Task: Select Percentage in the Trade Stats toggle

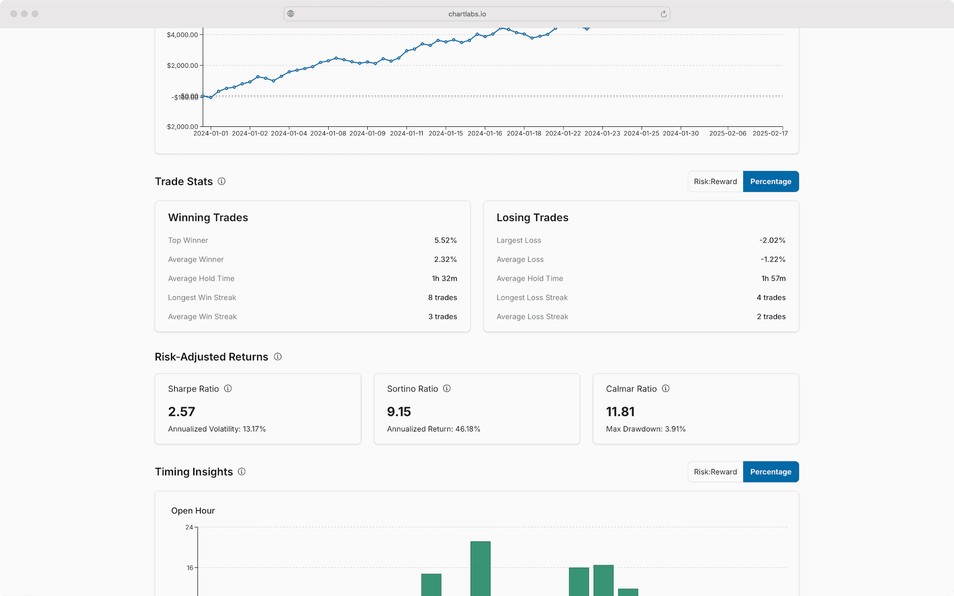Action: click(x=770, y=182)
